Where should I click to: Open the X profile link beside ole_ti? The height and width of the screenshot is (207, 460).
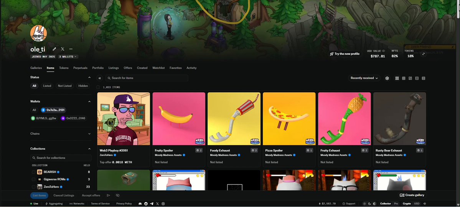pos(63,49)
